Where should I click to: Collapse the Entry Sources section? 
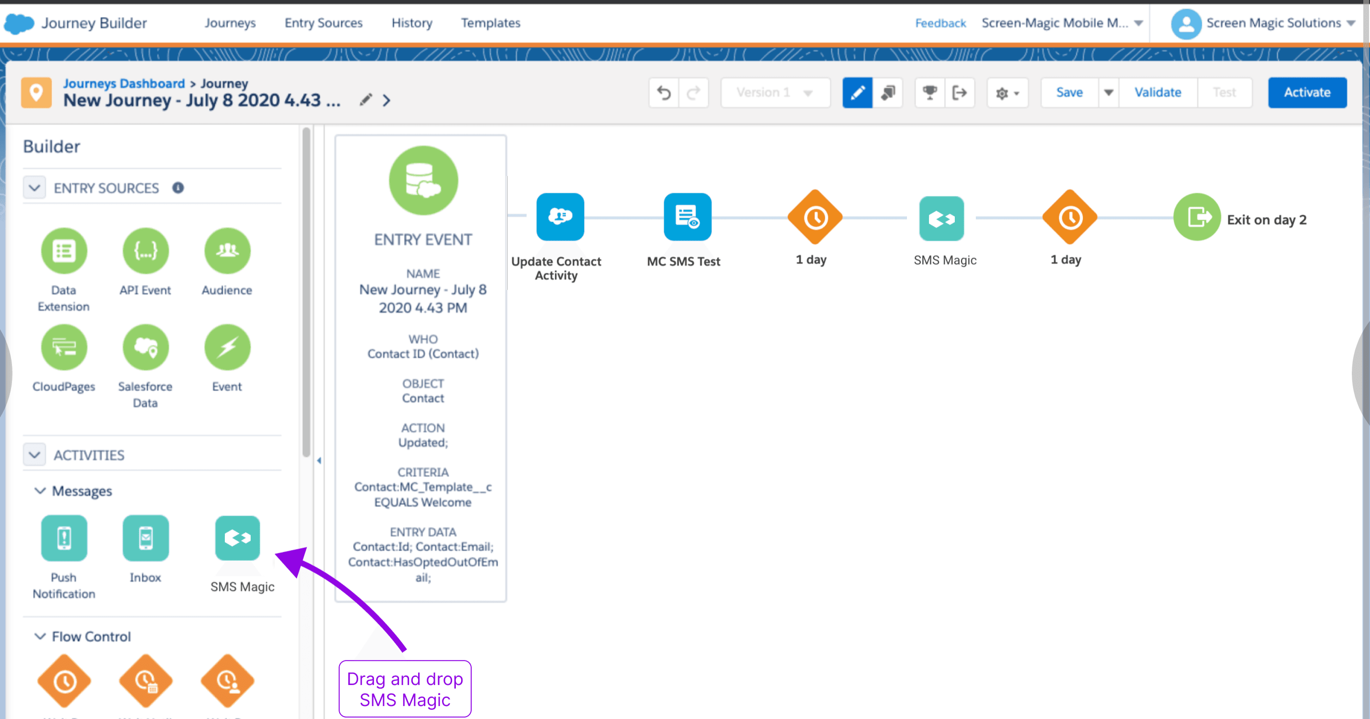34,187
